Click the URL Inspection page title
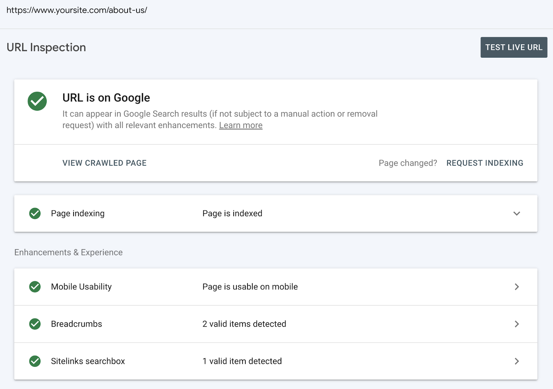 tap(46, 47)
